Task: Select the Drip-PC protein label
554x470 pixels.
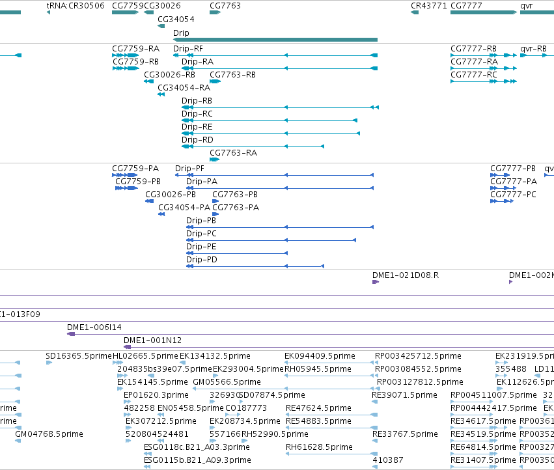Action: pos(201,234)
